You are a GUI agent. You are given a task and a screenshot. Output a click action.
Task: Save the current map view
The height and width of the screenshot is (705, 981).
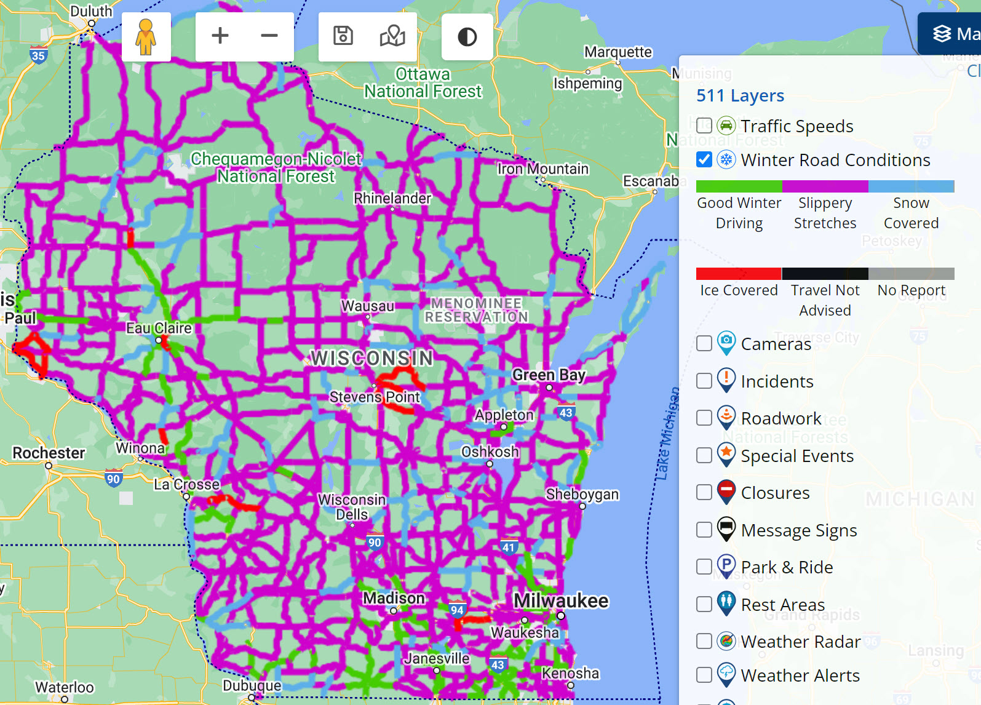tap(343, 36)
